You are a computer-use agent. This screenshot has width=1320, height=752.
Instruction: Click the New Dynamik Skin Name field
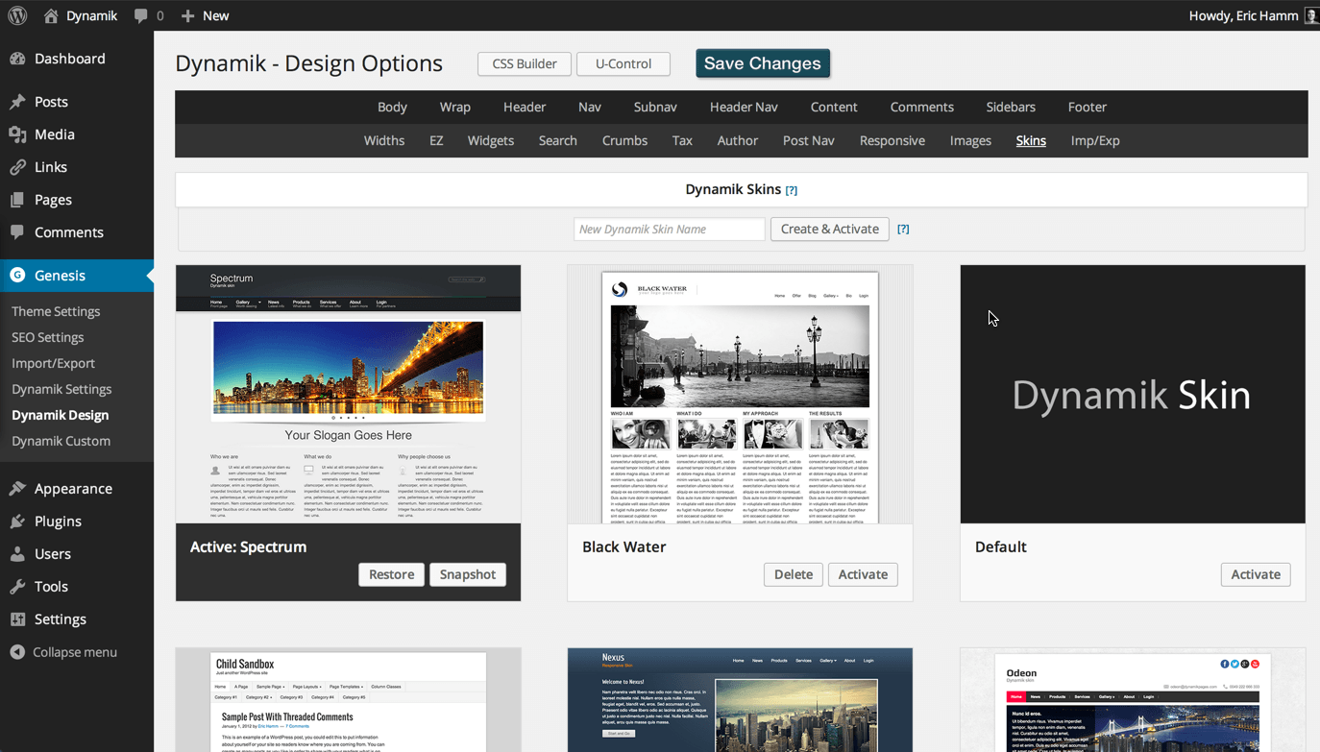click(x=670, y=230)
